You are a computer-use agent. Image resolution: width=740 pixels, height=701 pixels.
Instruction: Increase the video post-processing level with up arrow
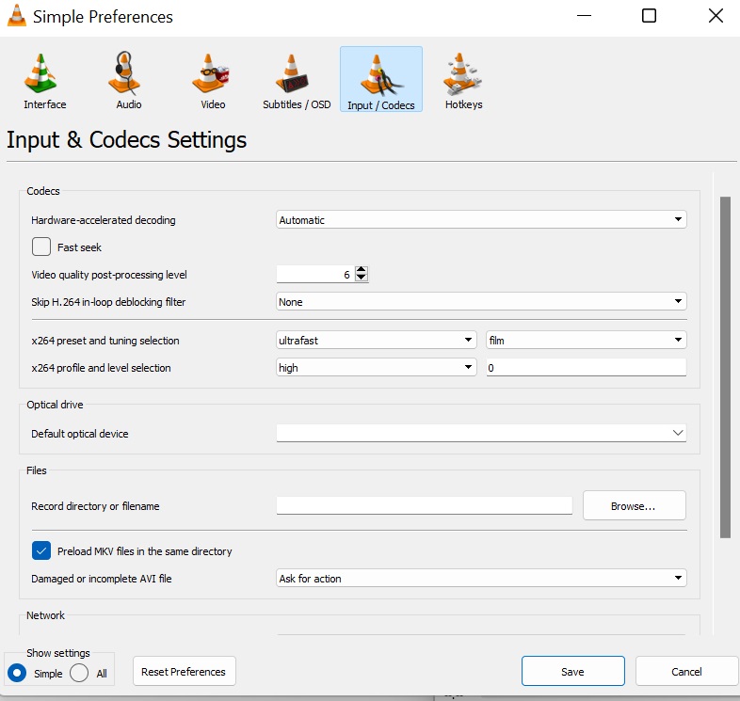(x=361, y=270)
